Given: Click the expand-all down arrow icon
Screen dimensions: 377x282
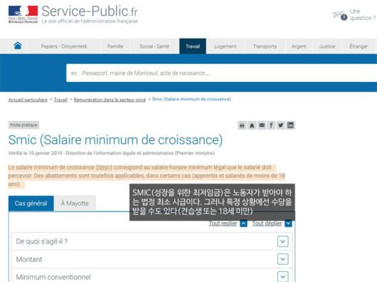Looking at the screenshot, I should [288, 224].
